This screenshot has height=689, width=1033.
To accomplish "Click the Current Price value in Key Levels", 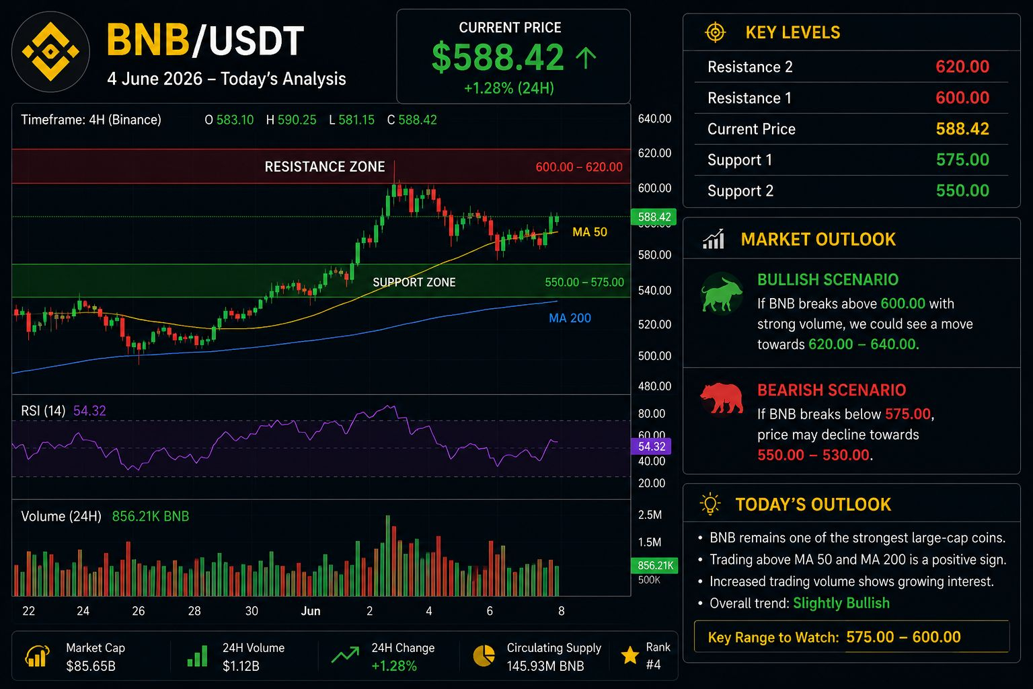I will tap(962, 129).
